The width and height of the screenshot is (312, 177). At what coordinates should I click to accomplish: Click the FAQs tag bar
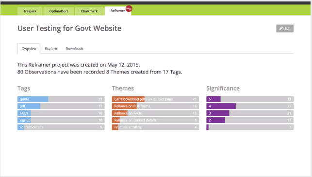61,113
